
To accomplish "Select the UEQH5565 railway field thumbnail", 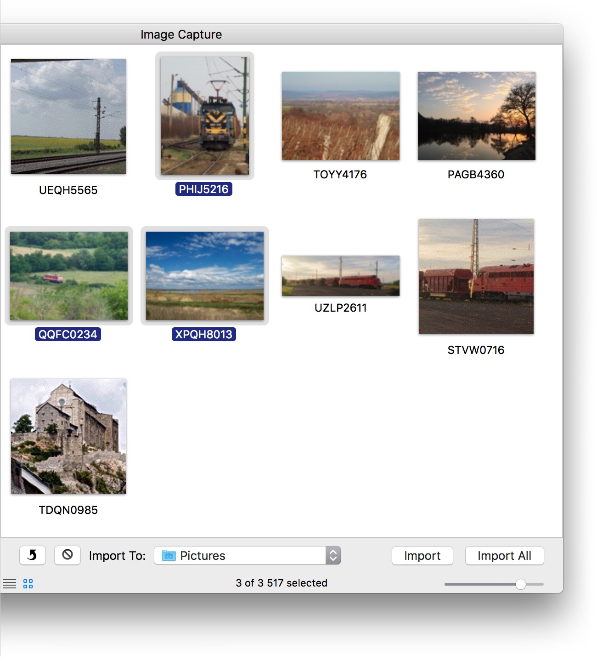I will pos(68,116).
